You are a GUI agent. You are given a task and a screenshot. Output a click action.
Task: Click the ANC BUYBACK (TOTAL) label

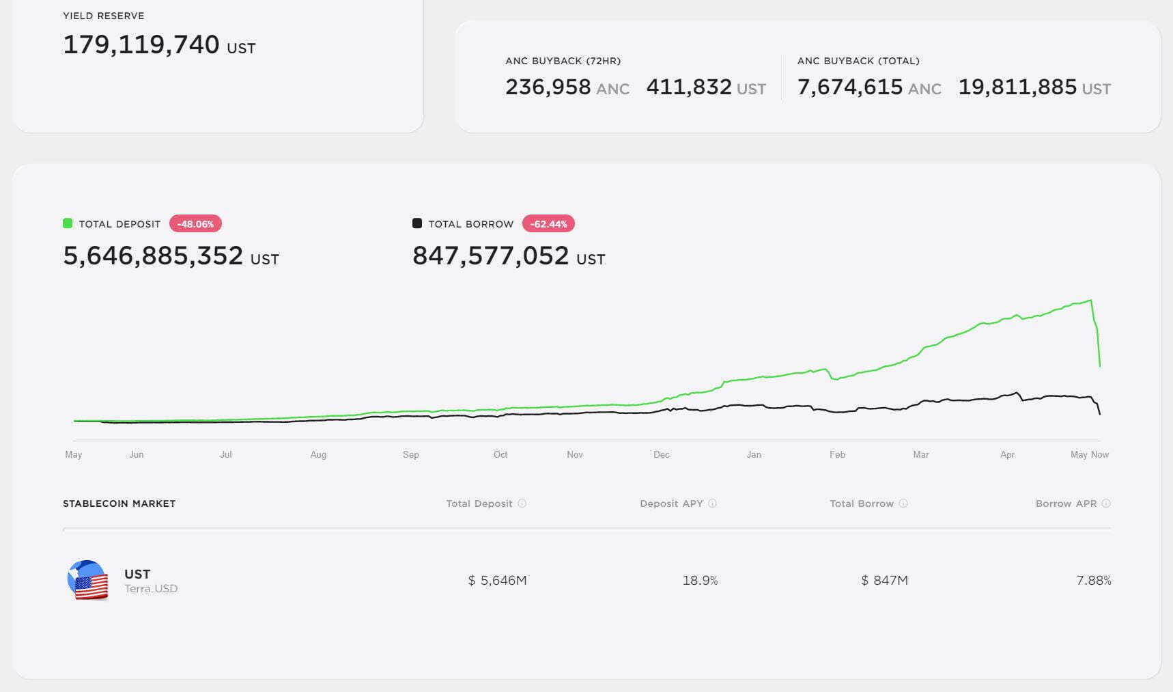(x=858, y=61)
